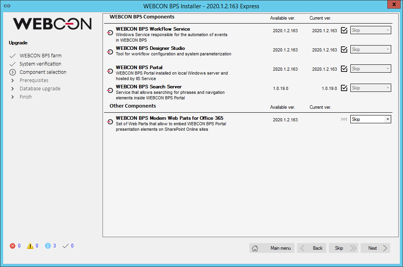The height and width of the screenshot is (267, 403).
Task: Uncheck the Designer Studio checkbox
Action: pyautogui.click(x=344, y=49)
